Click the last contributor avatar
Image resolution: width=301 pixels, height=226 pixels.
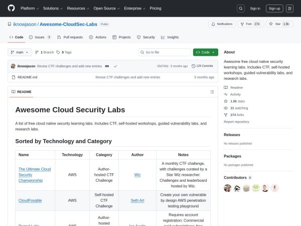click(274, 188)
